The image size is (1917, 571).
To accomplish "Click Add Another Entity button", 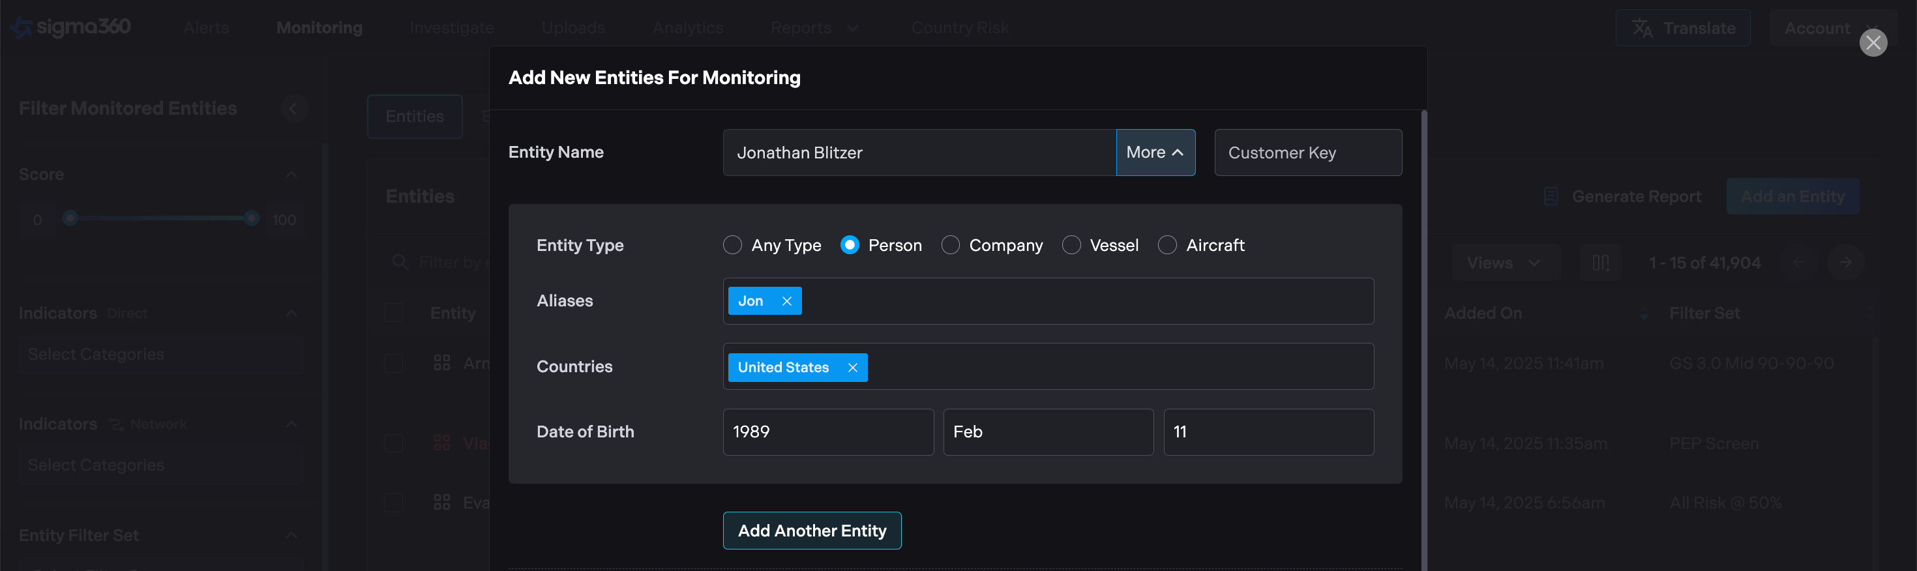I will tap(811, 530).
